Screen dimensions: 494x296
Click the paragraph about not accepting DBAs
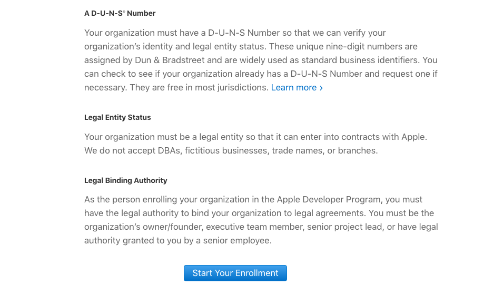[255, 144]
